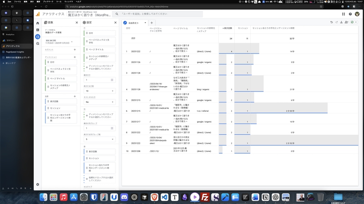
Task: Open the Reports icon in left rail
Action: [38, 29]
